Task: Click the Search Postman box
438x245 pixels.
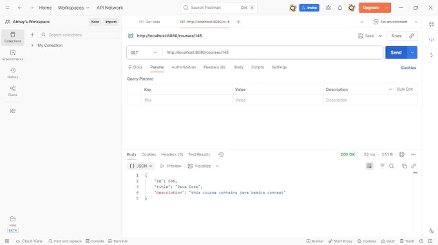Action: click(219, 8)
